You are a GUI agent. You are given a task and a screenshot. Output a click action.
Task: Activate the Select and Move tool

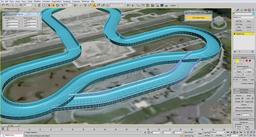click(53, 5)
